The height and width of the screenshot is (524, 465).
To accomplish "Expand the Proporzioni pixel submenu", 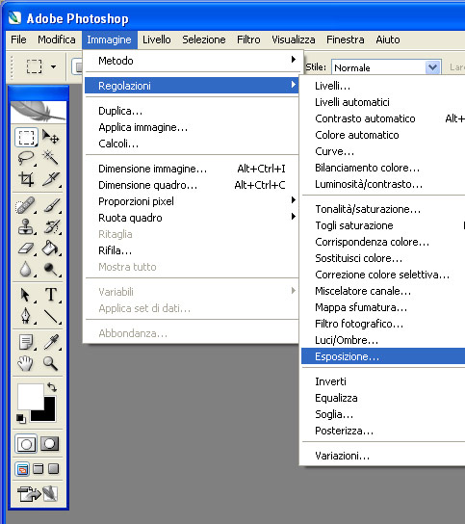I will (x=191, y=201).
